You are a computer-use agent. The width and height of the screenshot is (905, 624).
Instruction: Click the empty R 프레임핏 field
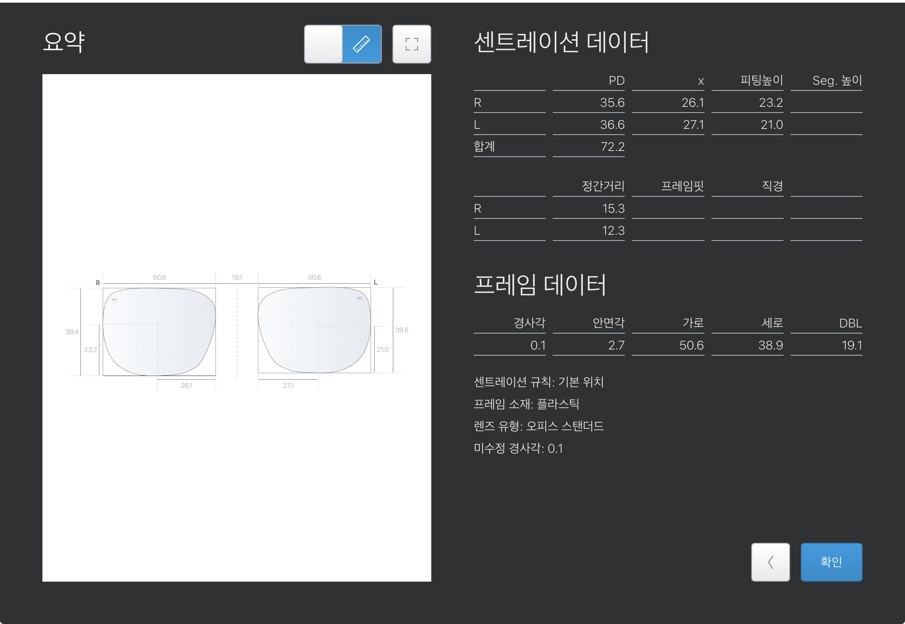pyautogui.click(x=668, y=209)
